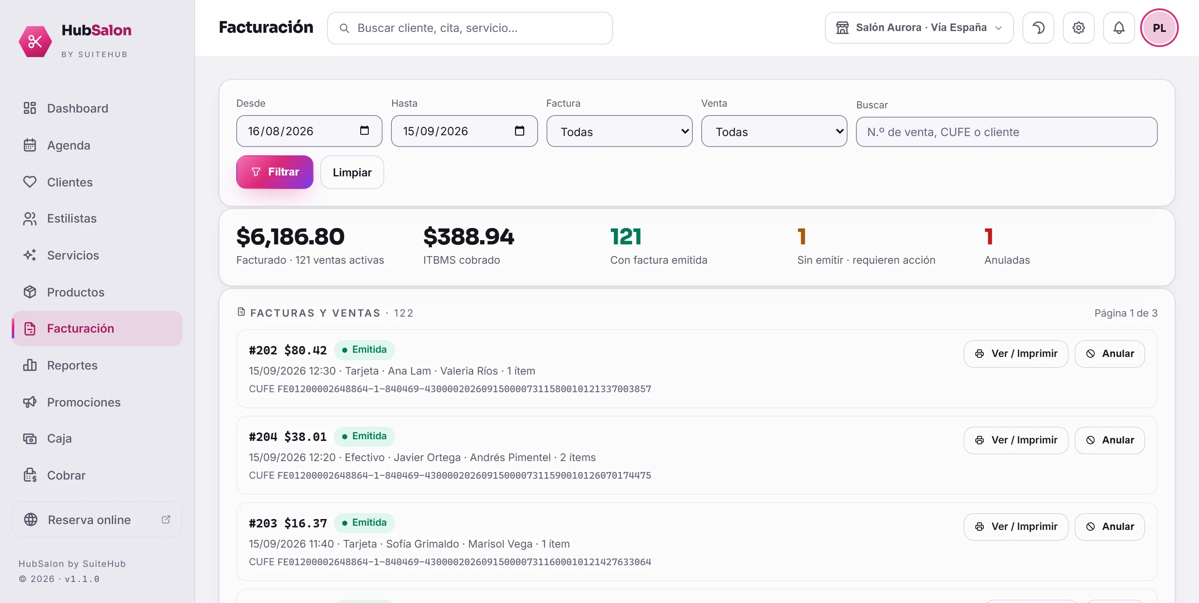Click the Emitida status badge on invoice #202
This screenshot has height=603, width=1199.
[x=364, y=350]
